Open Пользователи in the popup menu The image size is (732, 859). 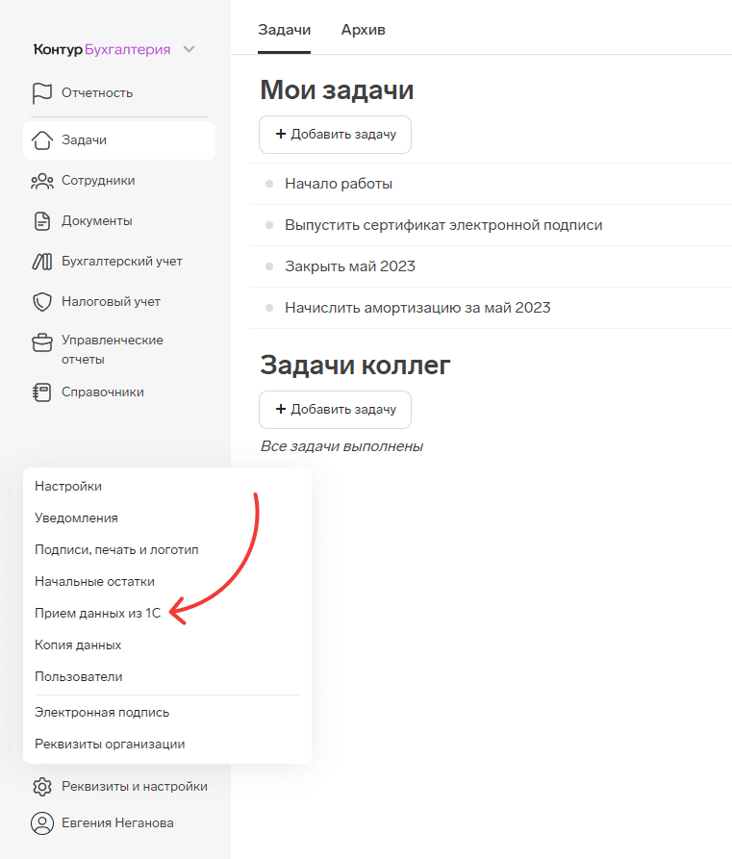point(78,677)
